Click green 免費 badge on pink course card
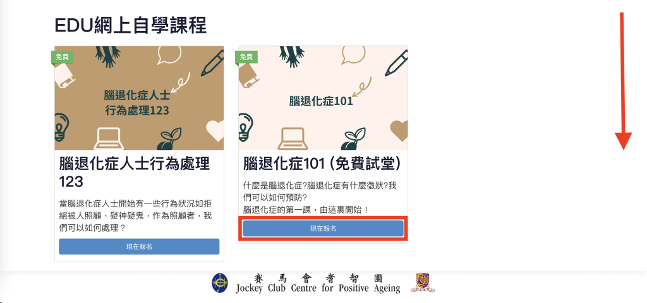 click(x=246, y=57)
